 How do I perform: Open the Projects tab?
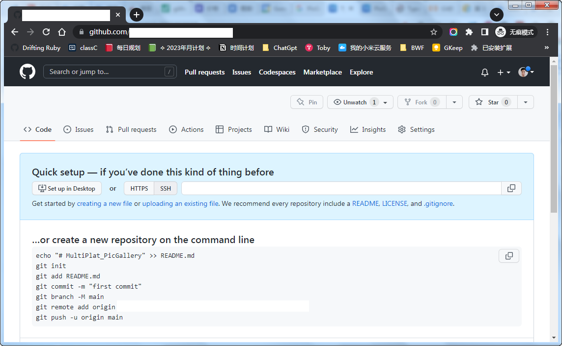234,130
